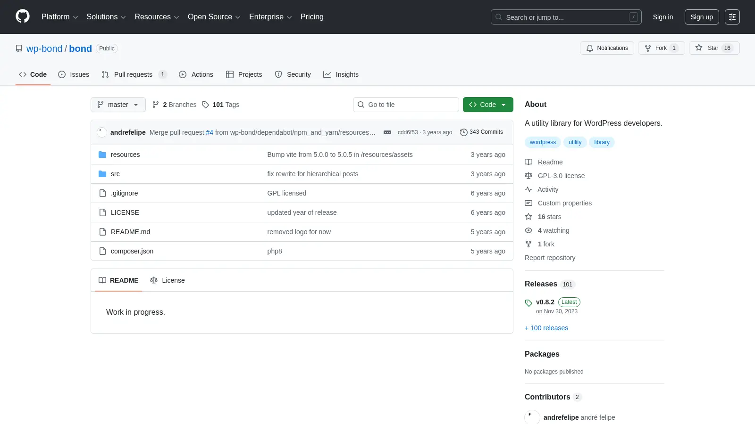This screenshot has width=755, height=424.
Task: Select the Code tab
Action: [33, 74]
